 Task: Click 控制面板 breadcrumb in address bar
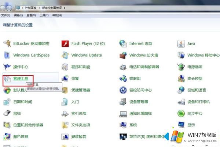31,8
